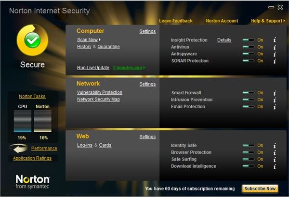
Task: View Safe Surfing info icon
Action: tap(275, 160)
